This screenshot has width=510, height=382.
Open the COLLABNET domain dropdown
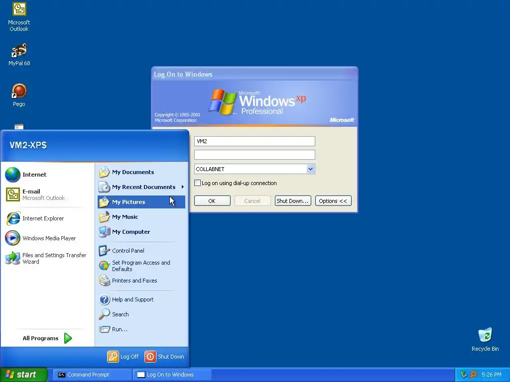click(x=310, y=169)
